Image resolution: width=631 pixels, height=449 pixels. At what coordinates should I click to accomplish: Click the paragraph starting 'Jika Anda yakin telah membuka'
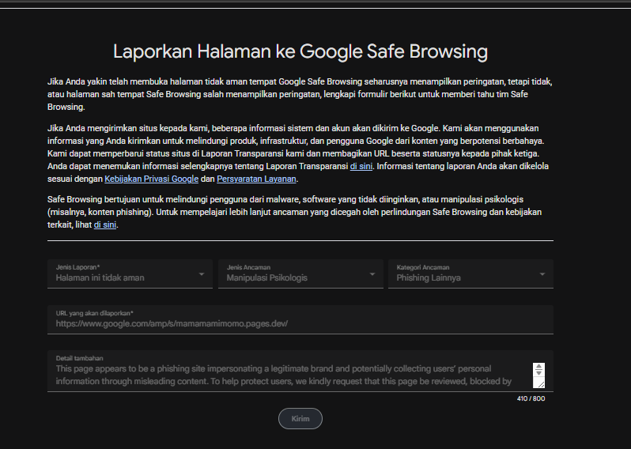(300, 94)
